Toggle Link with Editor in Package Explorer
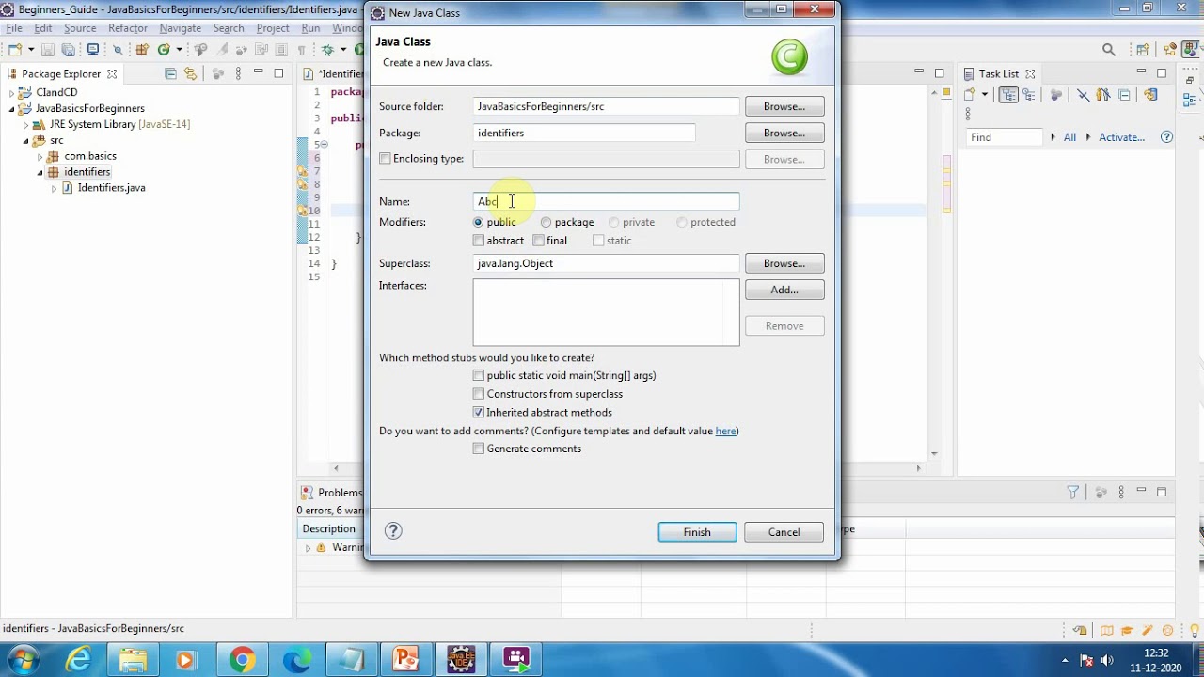Viewport: 1204px width, 677px height. (x=191, y=73)
